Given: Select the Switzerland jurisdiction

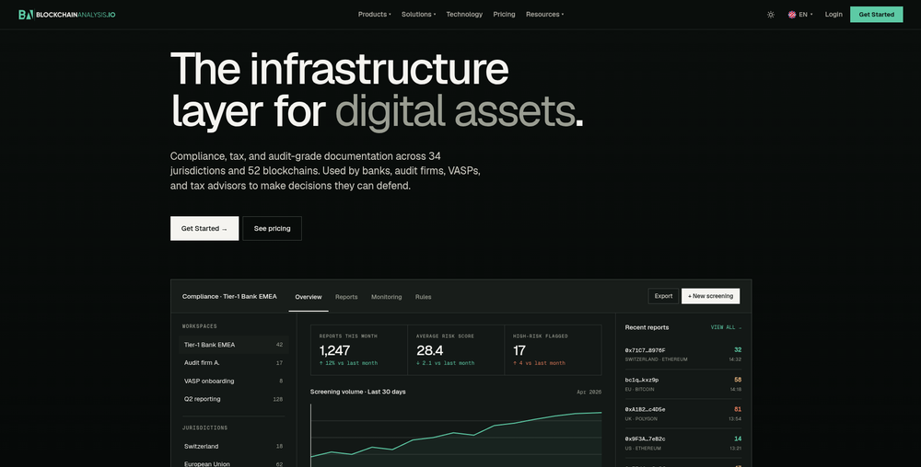Looking at the screenshot, I should [233, 447].
